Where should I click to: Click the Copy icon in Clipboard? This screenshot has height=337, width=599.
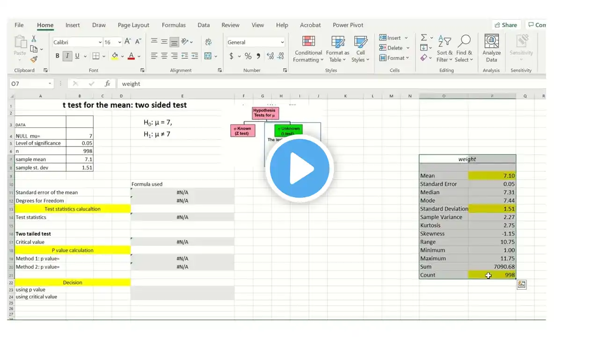click(34, 49)
